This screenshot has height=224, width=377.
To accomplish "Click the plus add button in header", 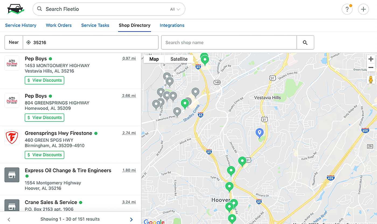I will 363,9.
